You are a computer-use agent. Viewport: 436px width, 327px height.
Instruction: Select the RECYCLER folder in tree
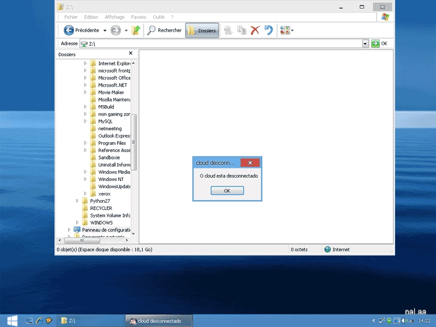coord(101,208)
